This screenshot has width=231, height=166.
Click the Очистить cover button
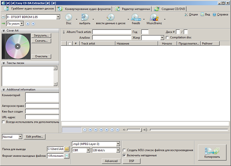pyautogui.click(x=41, y=56)
